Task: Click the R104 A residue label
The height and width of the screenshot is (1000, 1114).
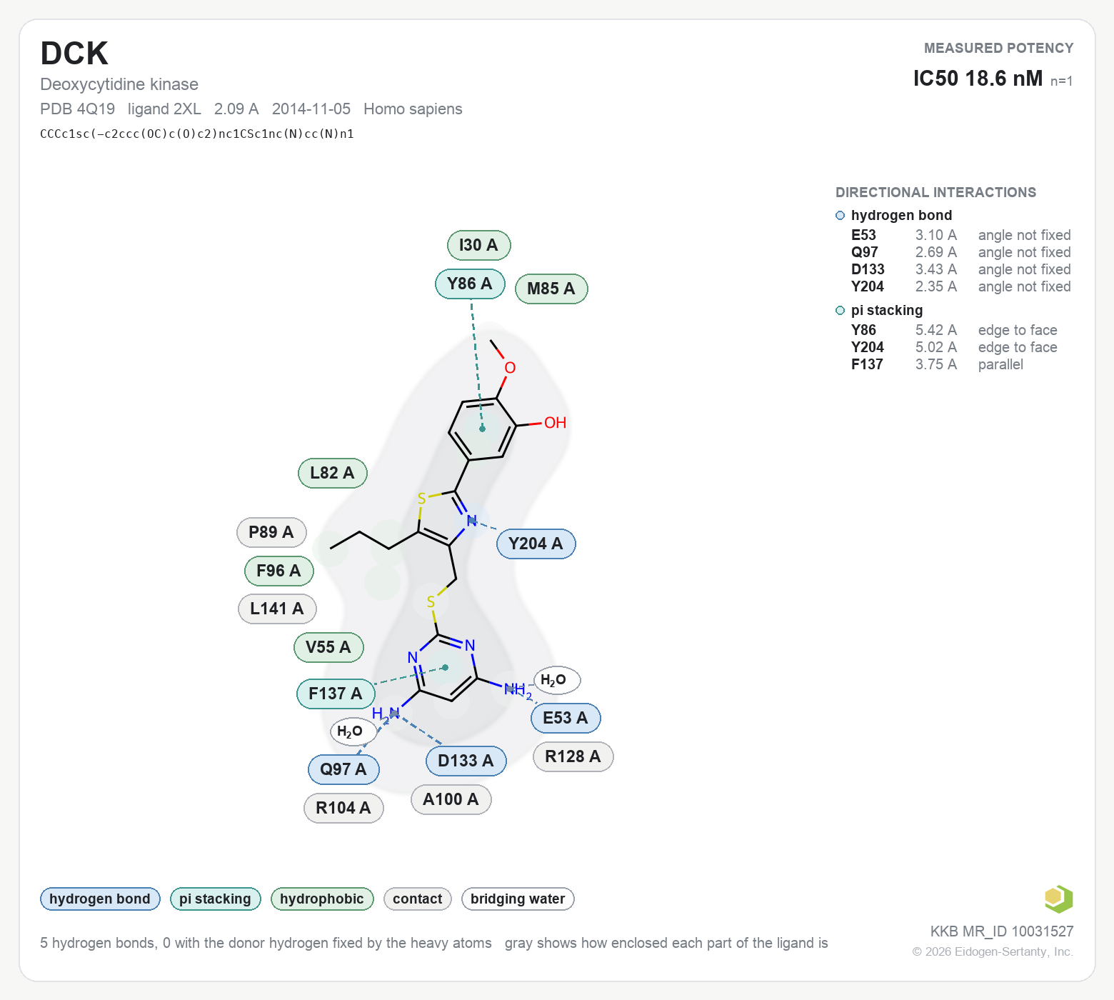Action: (343, 808)
